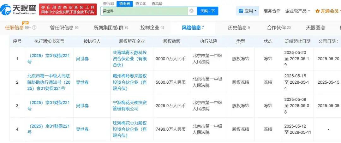Select the 查风险 search tab
Screen dimensions: 341x143
(x=157, y=4)
